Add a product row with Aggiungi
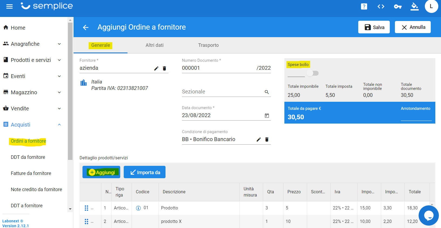This screenshot has width=441, height=228. pyautogui.click(x=101, y=172)
